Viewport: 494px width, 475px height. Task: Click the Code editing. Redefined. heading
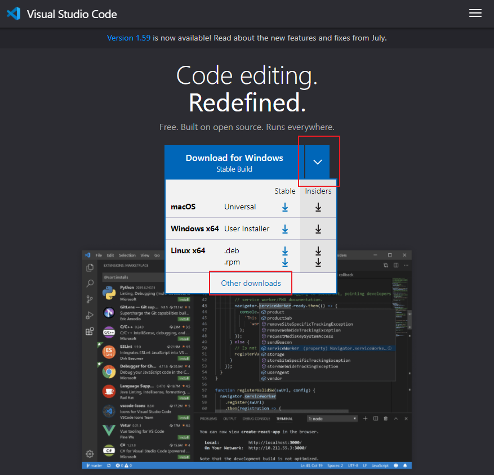pyautogui.click(x=247, y=89)
